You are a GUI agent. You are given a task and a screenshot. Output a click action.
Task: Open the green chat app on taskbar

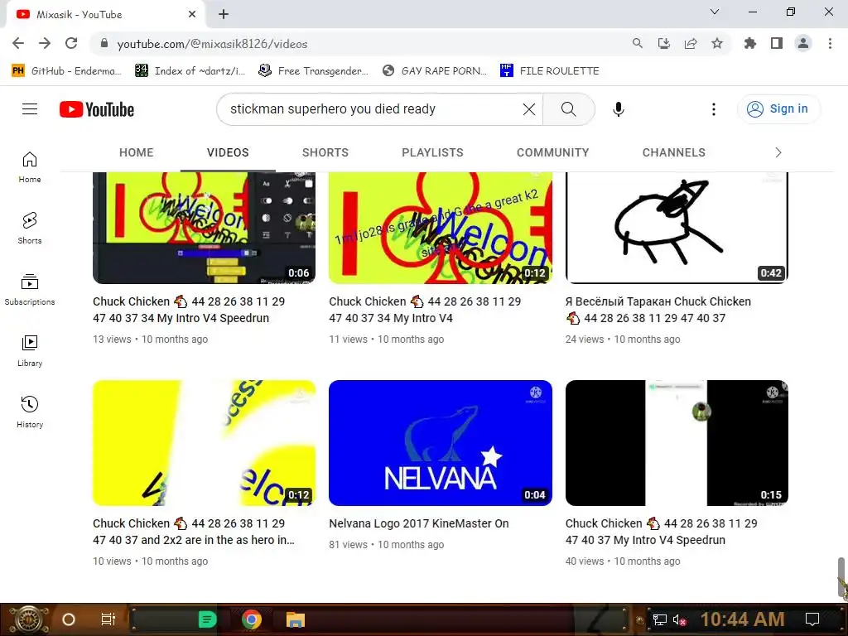pyautogui.click(x=208, y=619)
